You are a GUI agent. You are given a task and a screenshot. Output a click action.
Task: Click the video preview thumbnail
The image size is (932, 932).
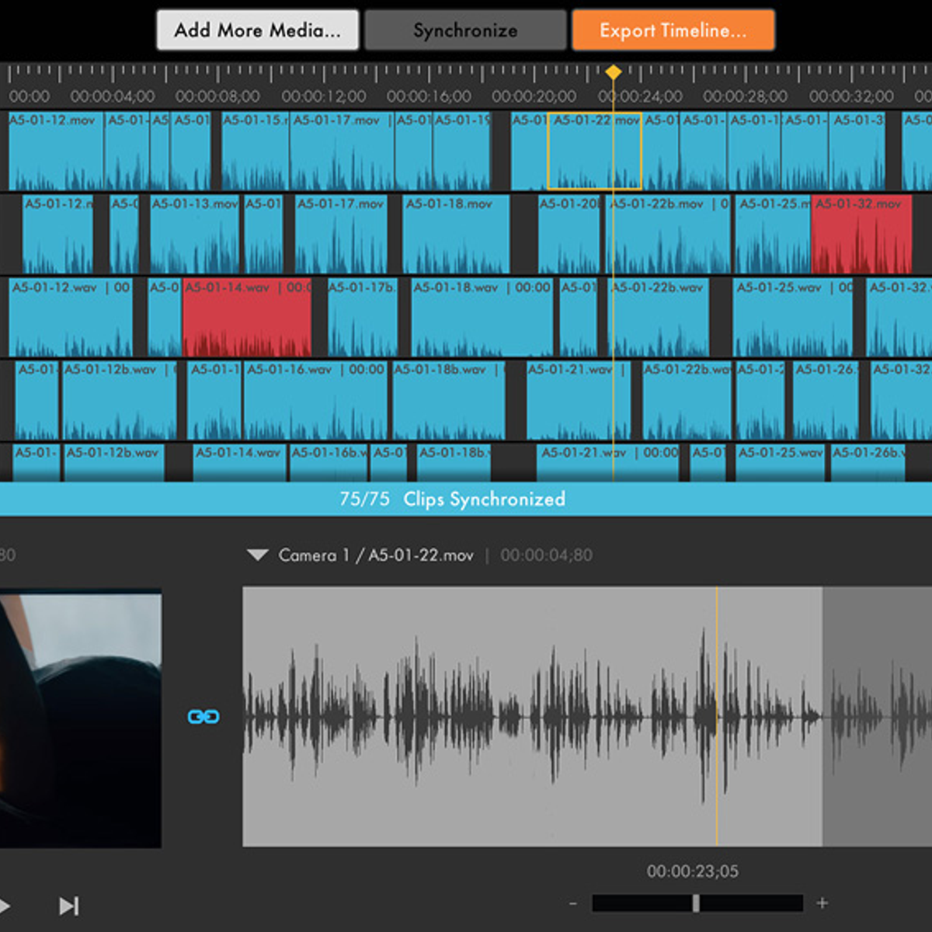coord(81,718)
